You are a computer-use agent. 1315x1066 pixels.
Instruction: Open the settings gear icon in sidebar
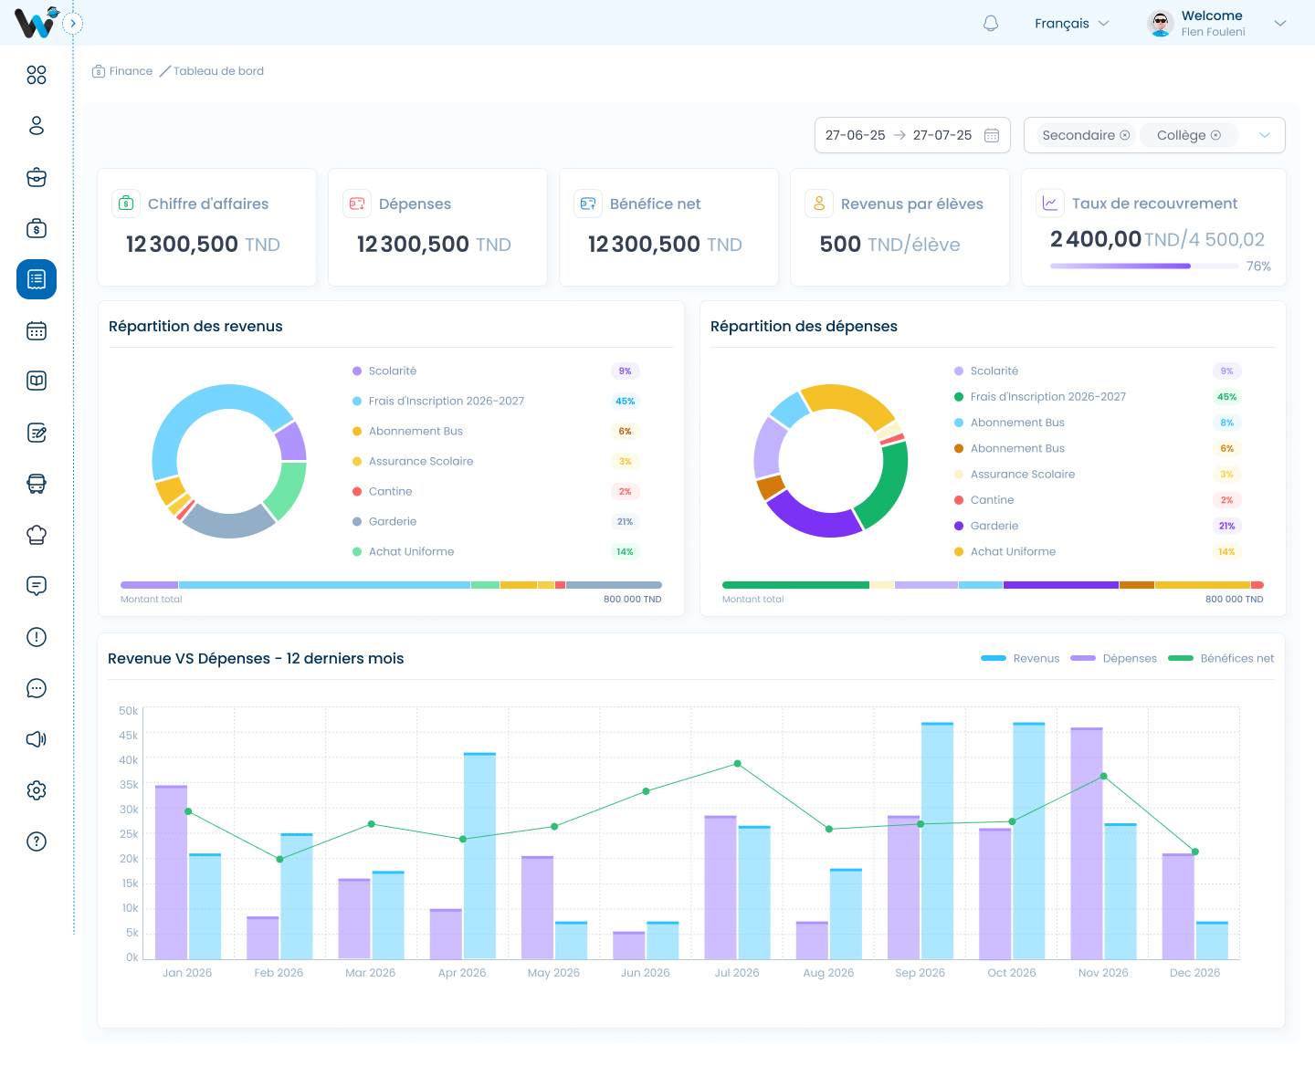[37, 790]
